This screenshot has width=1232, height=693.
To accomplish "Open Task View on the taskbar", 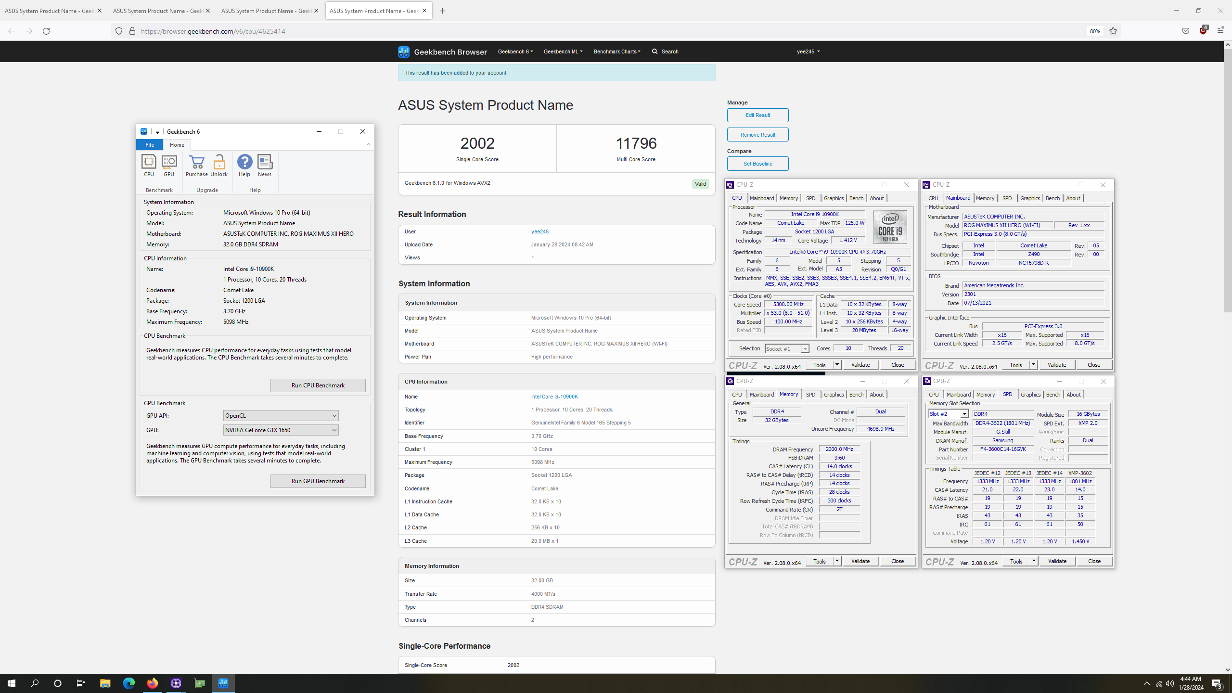I will point(81,683).
